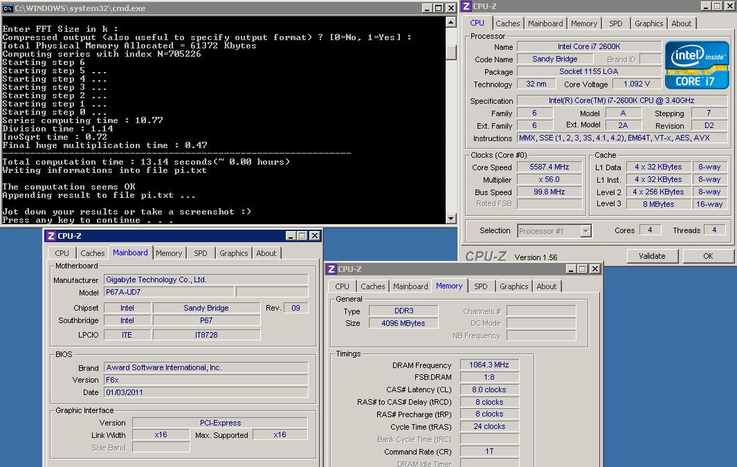Image resolution: width=737 pixels, height=467 pixels.
Task: Go to Mainboard tab in the Memory window
Action: 410,286
